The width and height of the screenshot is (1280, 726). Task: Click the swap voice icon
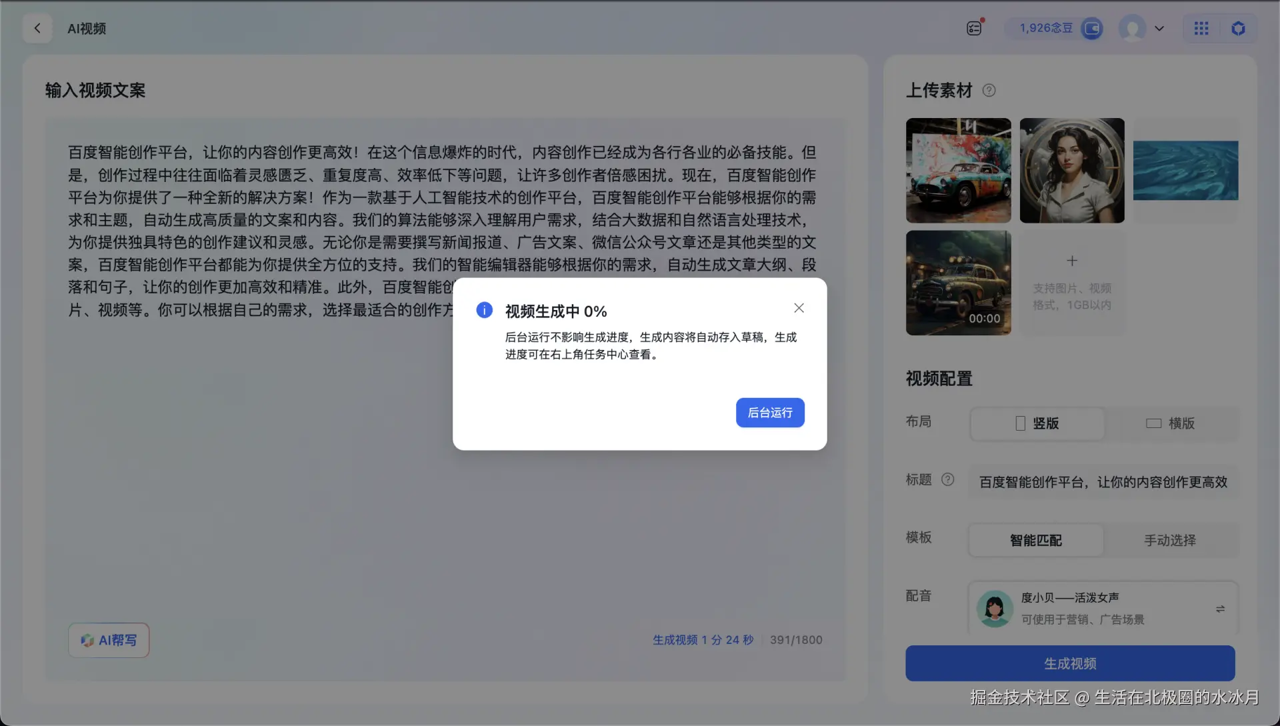click(x=1220, y=609)
